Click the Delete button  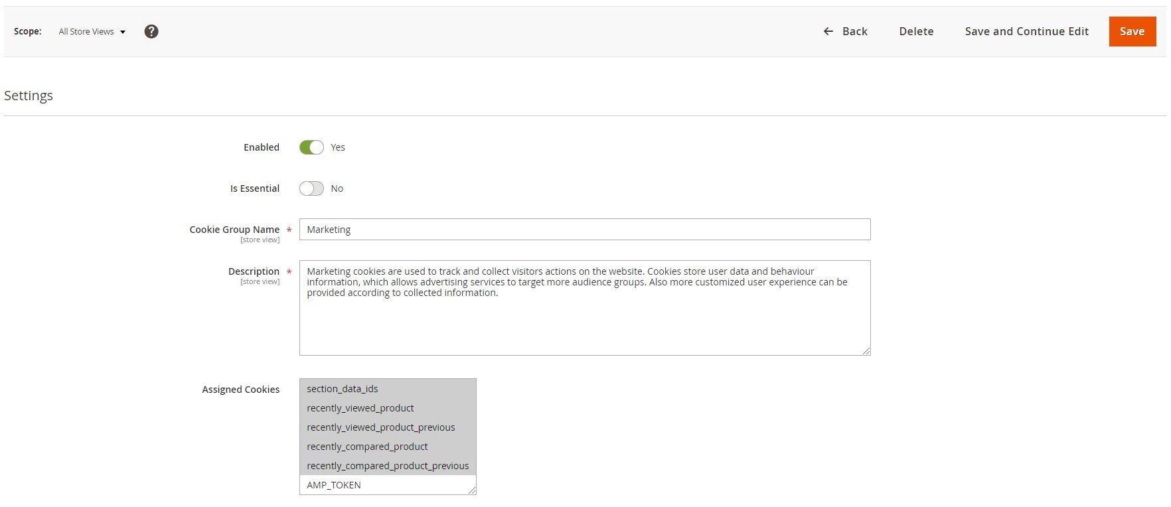click(x=916, y=31)
